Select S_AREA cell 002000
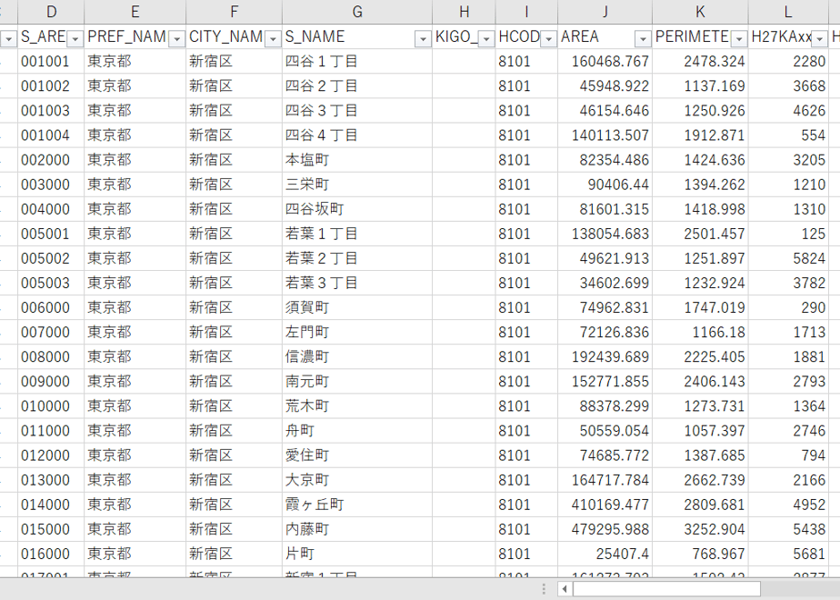This screenshot has height=600, width=840. [51, 160]
